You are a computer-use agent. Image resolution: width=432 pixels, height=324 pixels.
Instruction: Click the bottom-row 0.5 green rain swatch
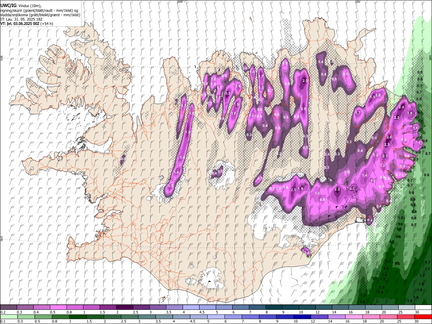click(x=43, y=317)
